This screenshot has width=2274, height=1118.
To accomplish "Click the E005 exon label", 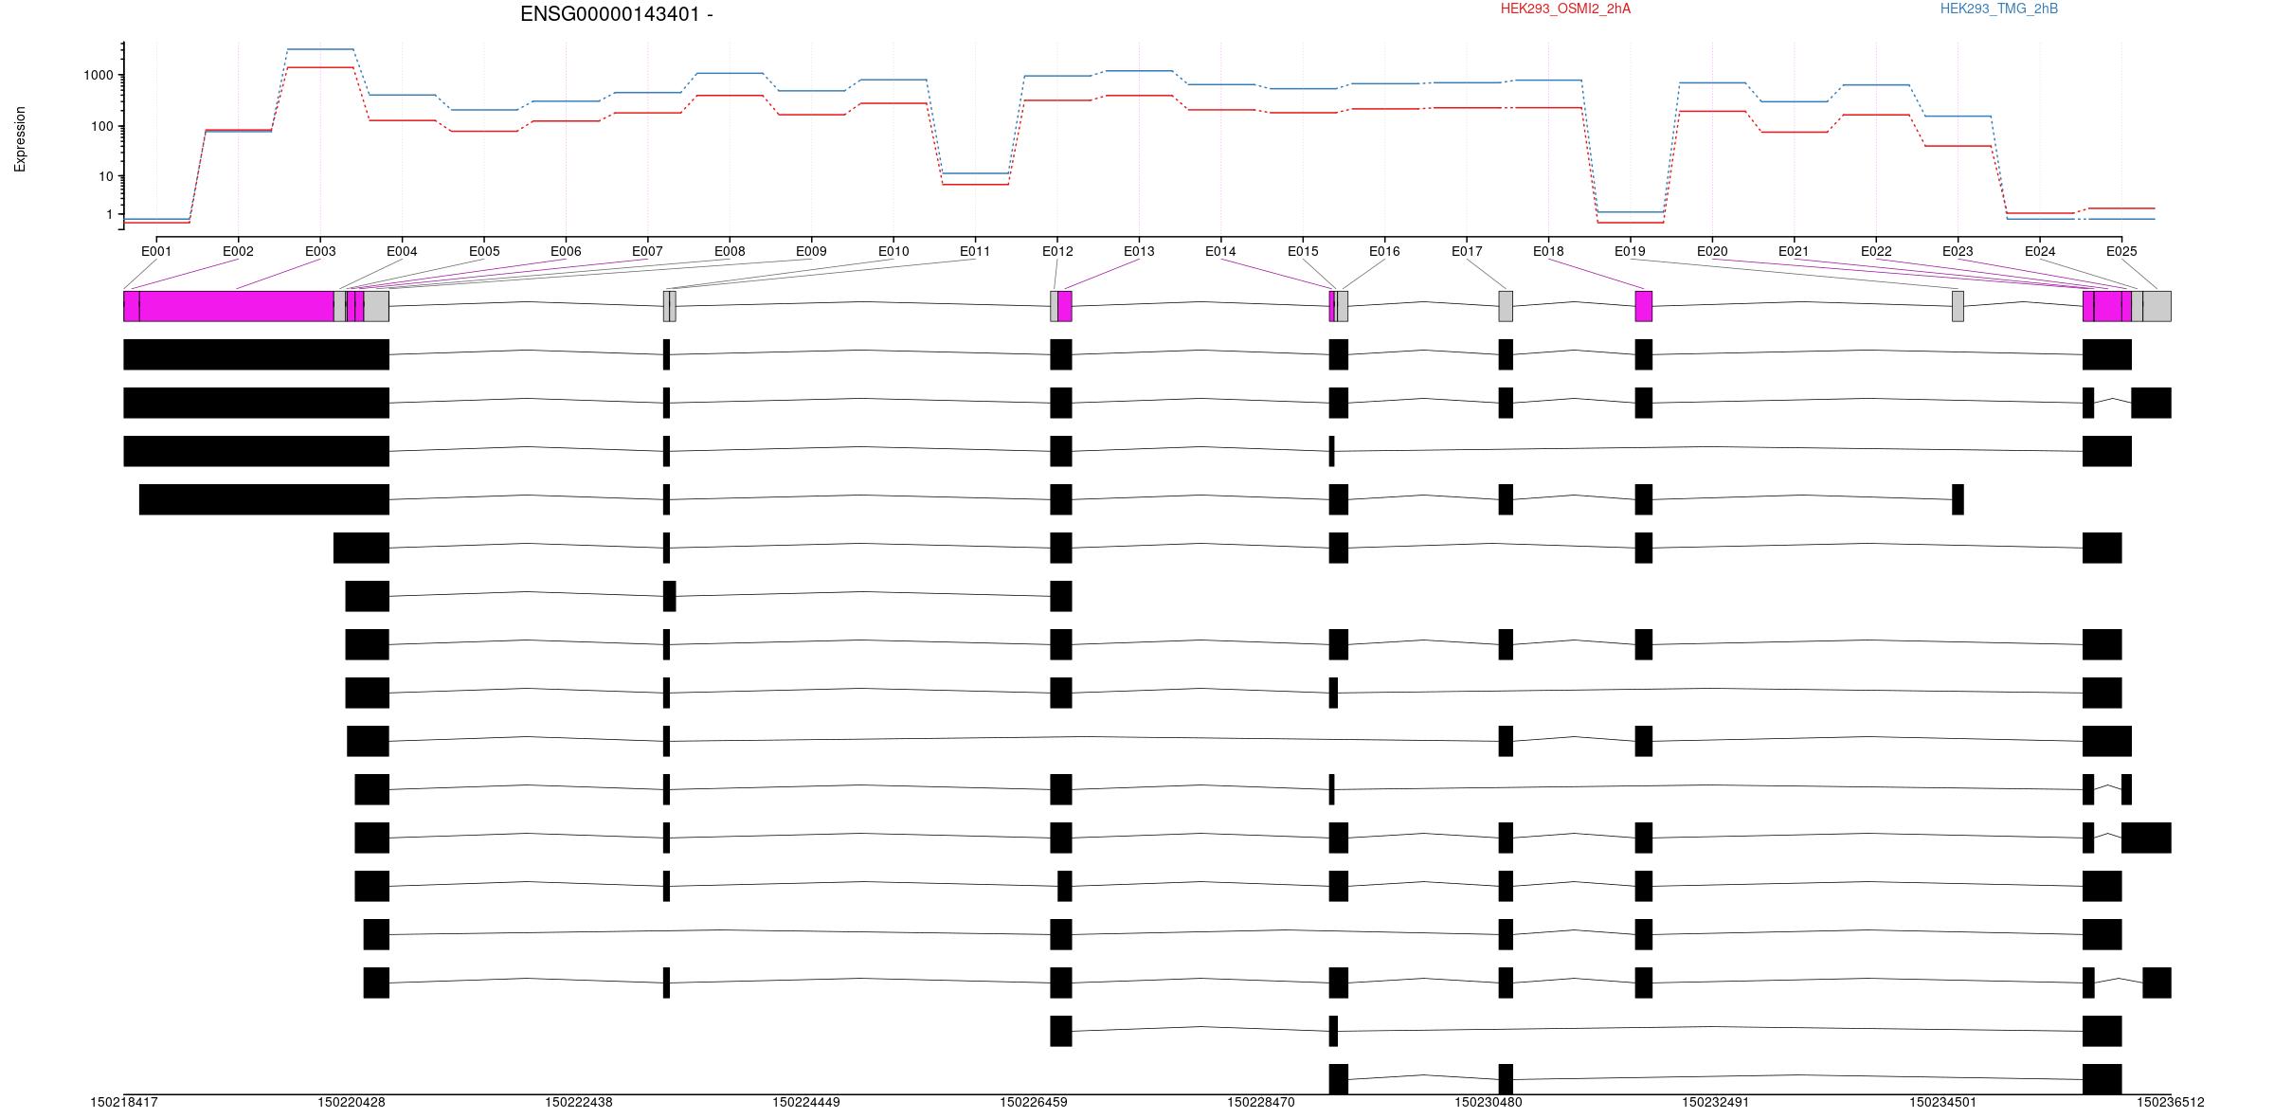I will click(484, 252).
